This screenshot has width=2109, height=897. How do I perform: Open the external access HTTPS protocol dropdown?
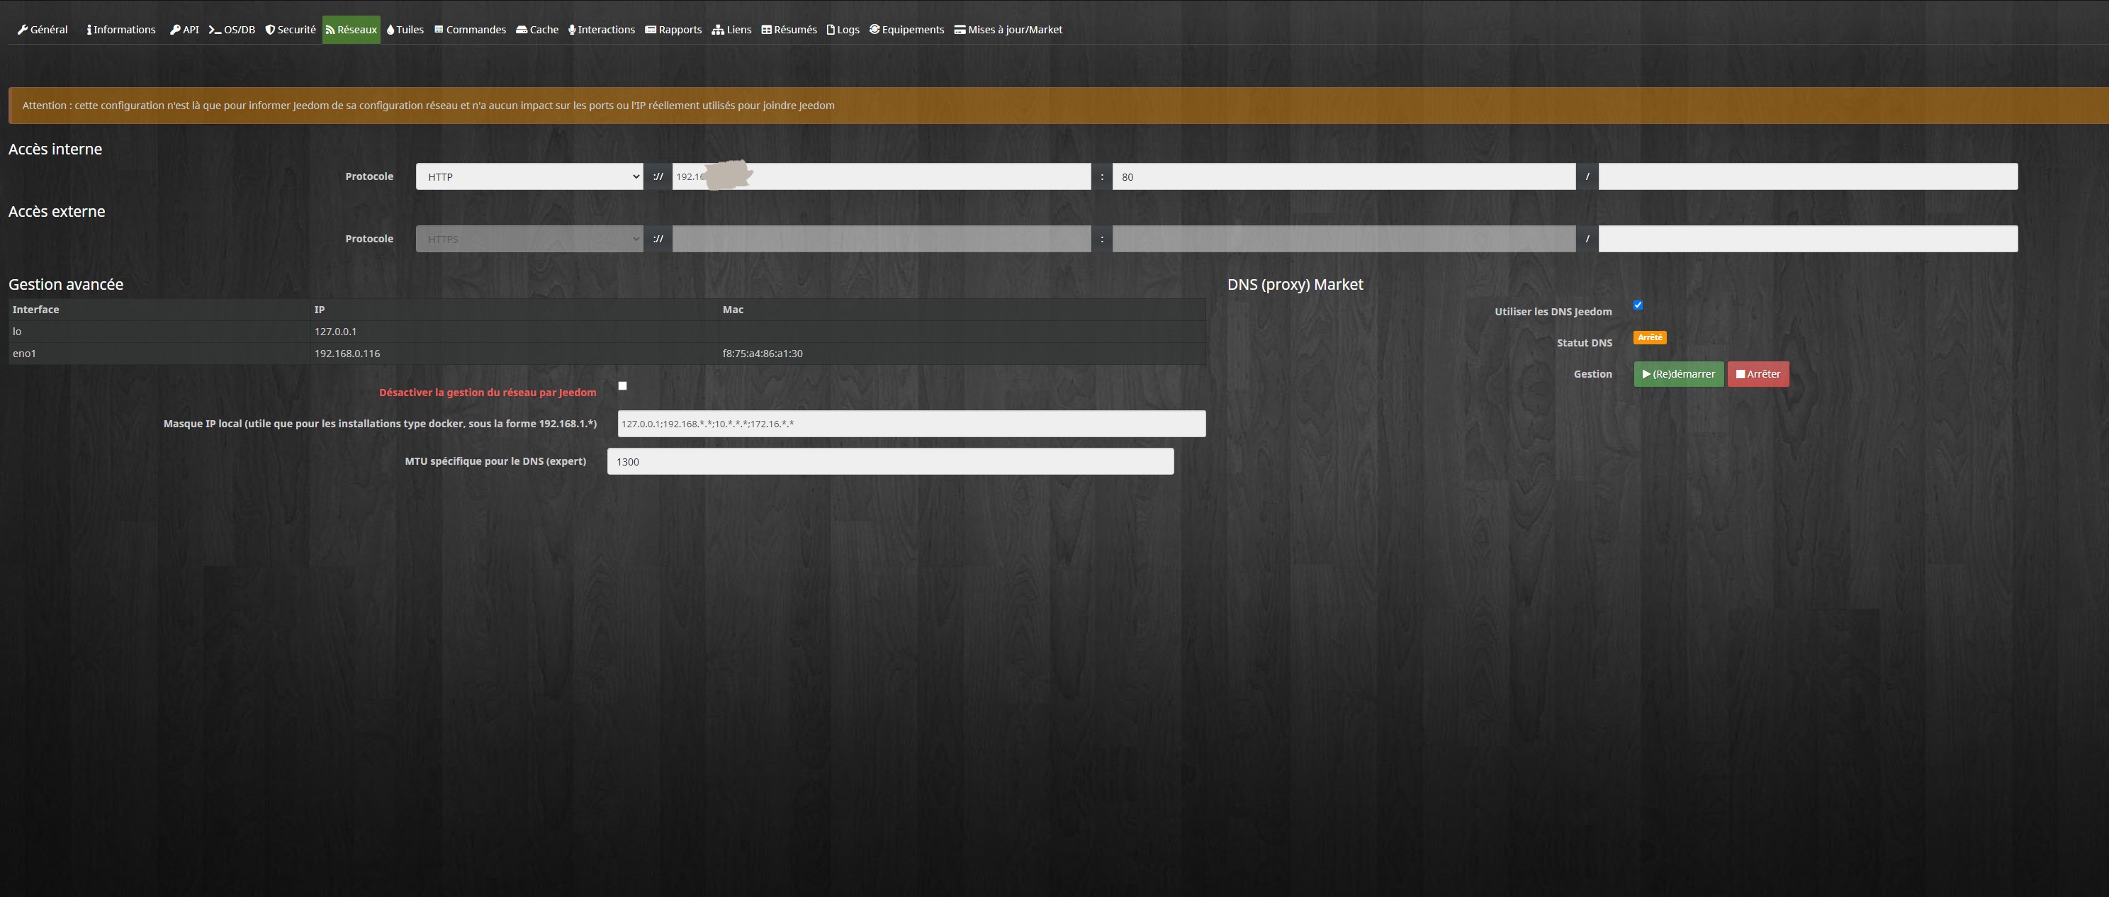click(529, 239)
